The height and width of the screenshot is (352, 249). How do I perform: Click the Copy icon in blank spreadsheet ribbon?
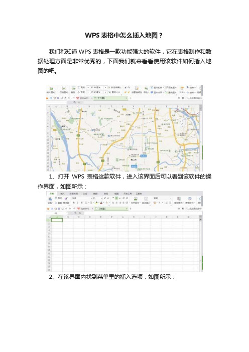tap(56, 203)
